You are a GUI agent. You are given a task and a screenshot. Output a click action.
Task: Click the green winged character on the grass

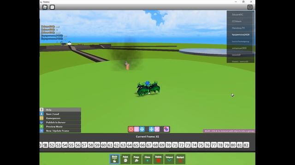click(148, 88)
